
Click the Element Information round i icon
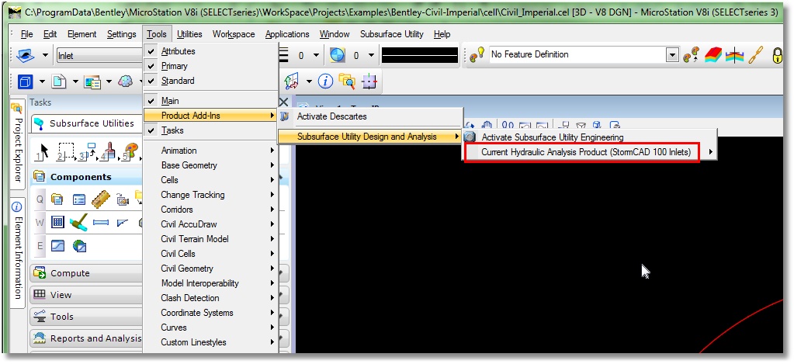tap(326, 81)
